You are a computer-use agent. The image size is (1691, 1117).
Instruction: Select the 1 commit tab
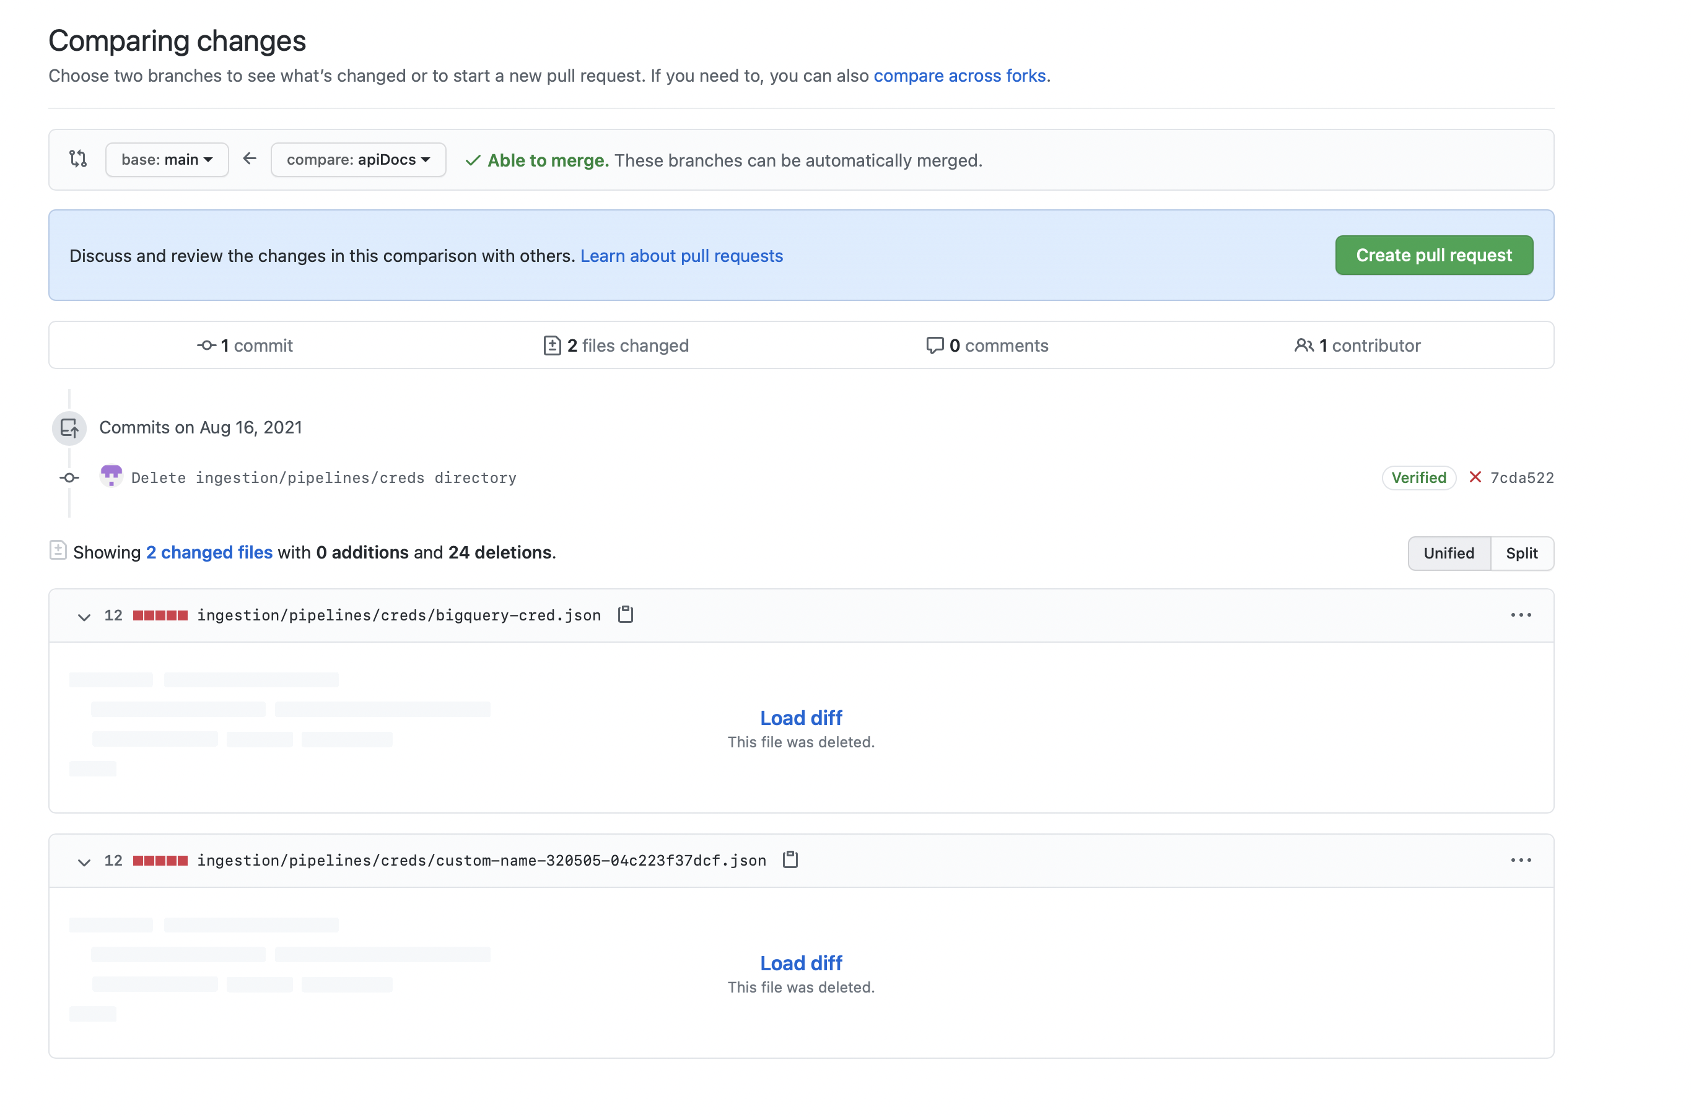(245, 346)
